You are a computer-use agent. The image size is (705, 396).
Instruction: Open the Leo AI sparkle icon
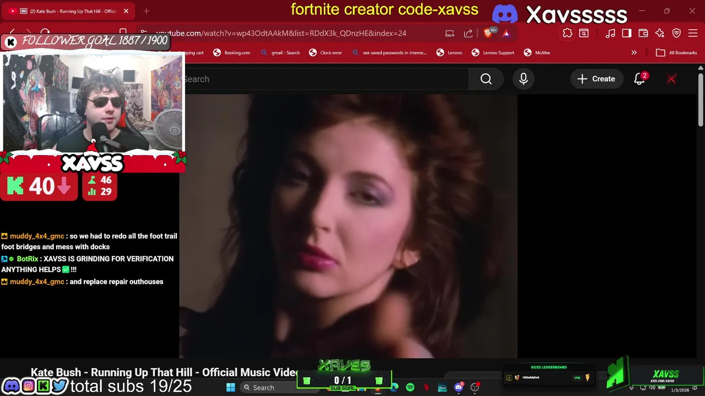tap(660, 34)
